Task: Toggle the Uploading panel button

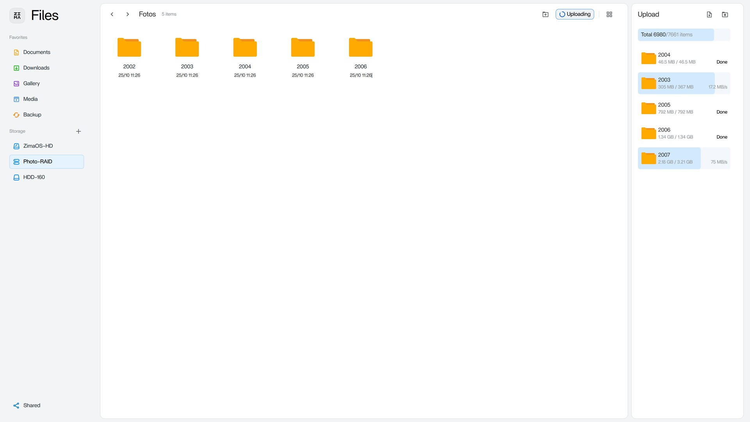Action: [x=575, y=14]
